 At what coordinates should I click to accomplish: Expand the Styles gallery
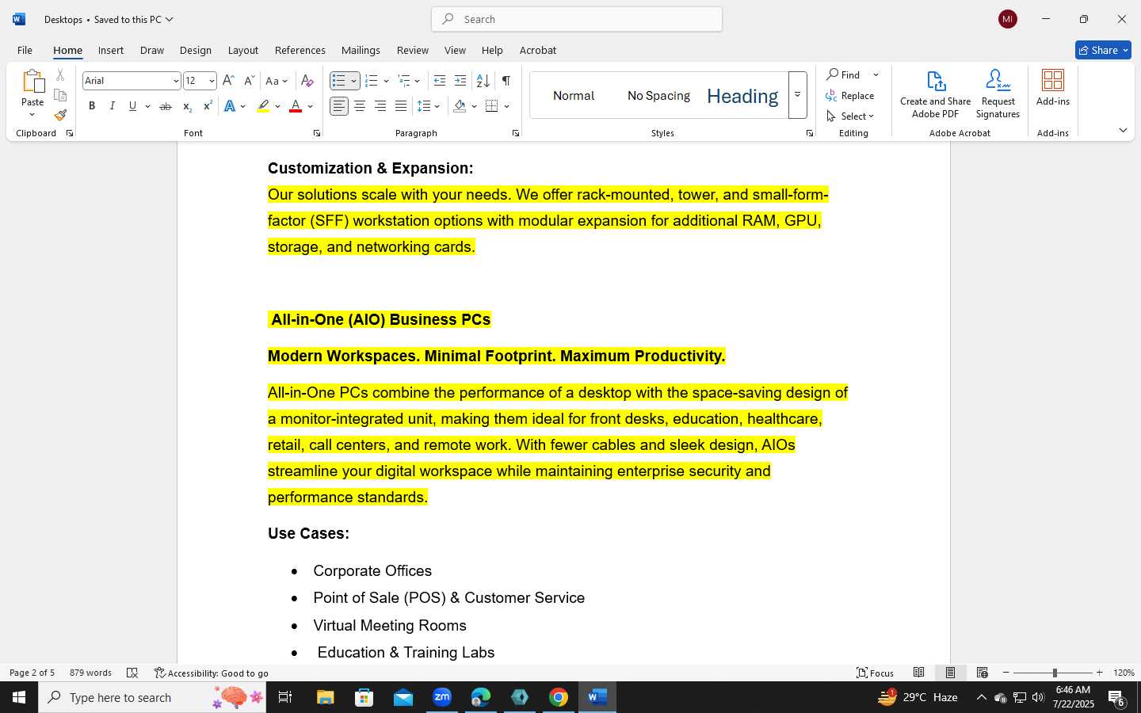[x=797, y=95]
